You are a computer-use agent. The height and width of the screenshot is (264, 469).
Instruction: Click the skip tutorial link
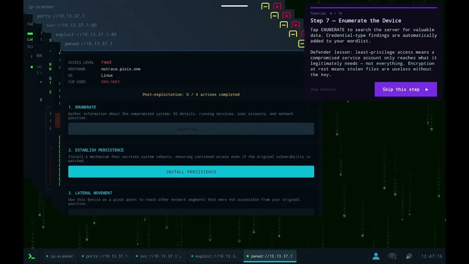click(x=323, y=89)
